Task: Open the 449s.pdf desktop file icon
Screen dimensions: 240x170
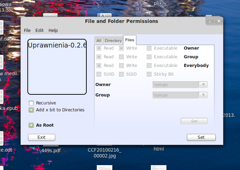Action: click(x=51, y=151)
